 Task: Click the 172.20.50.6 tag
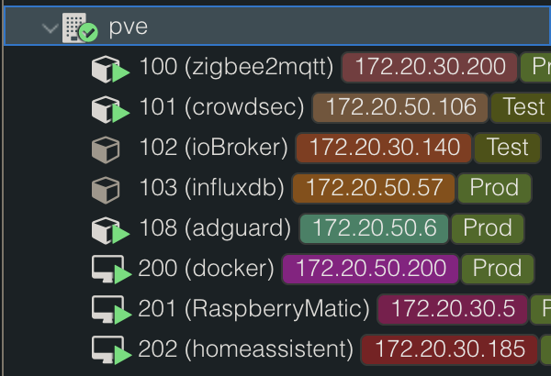coord(375,228)
